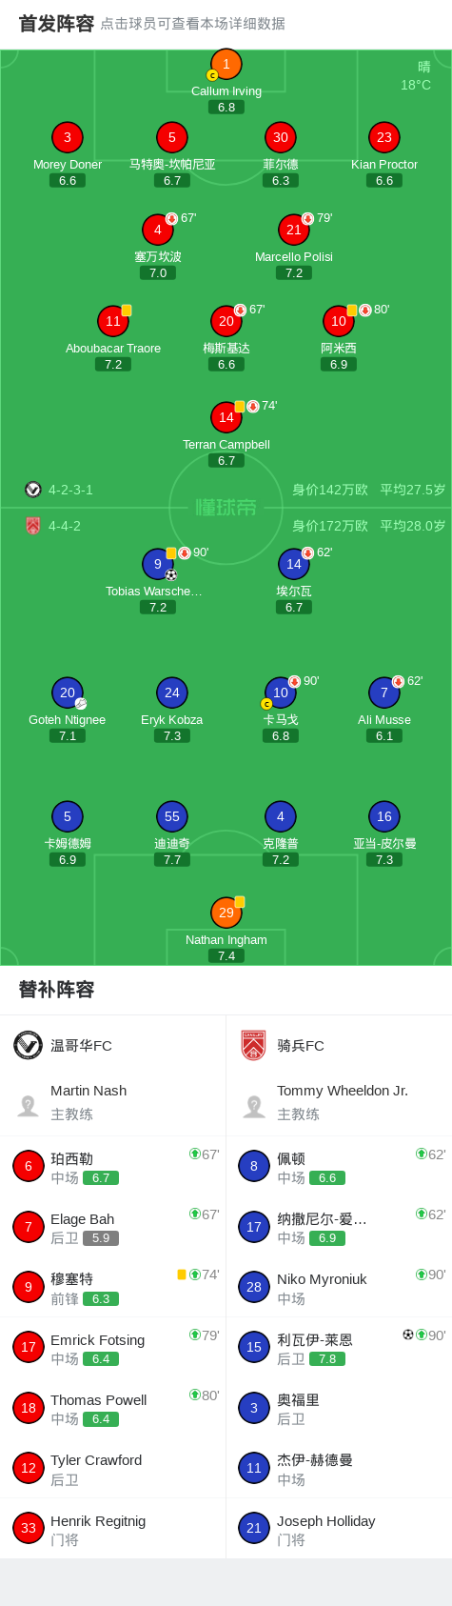This screenshot has width=452, height=1606.
Task: Select Marcello Polisi's number 21 icon
Action: click(x=294, y=230)
